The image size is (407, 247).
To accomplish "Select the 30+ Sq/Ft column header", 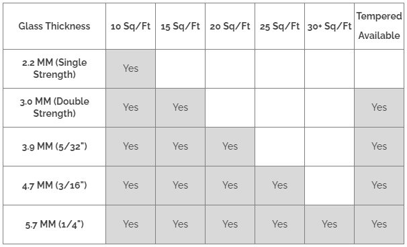I will point(329,26).
